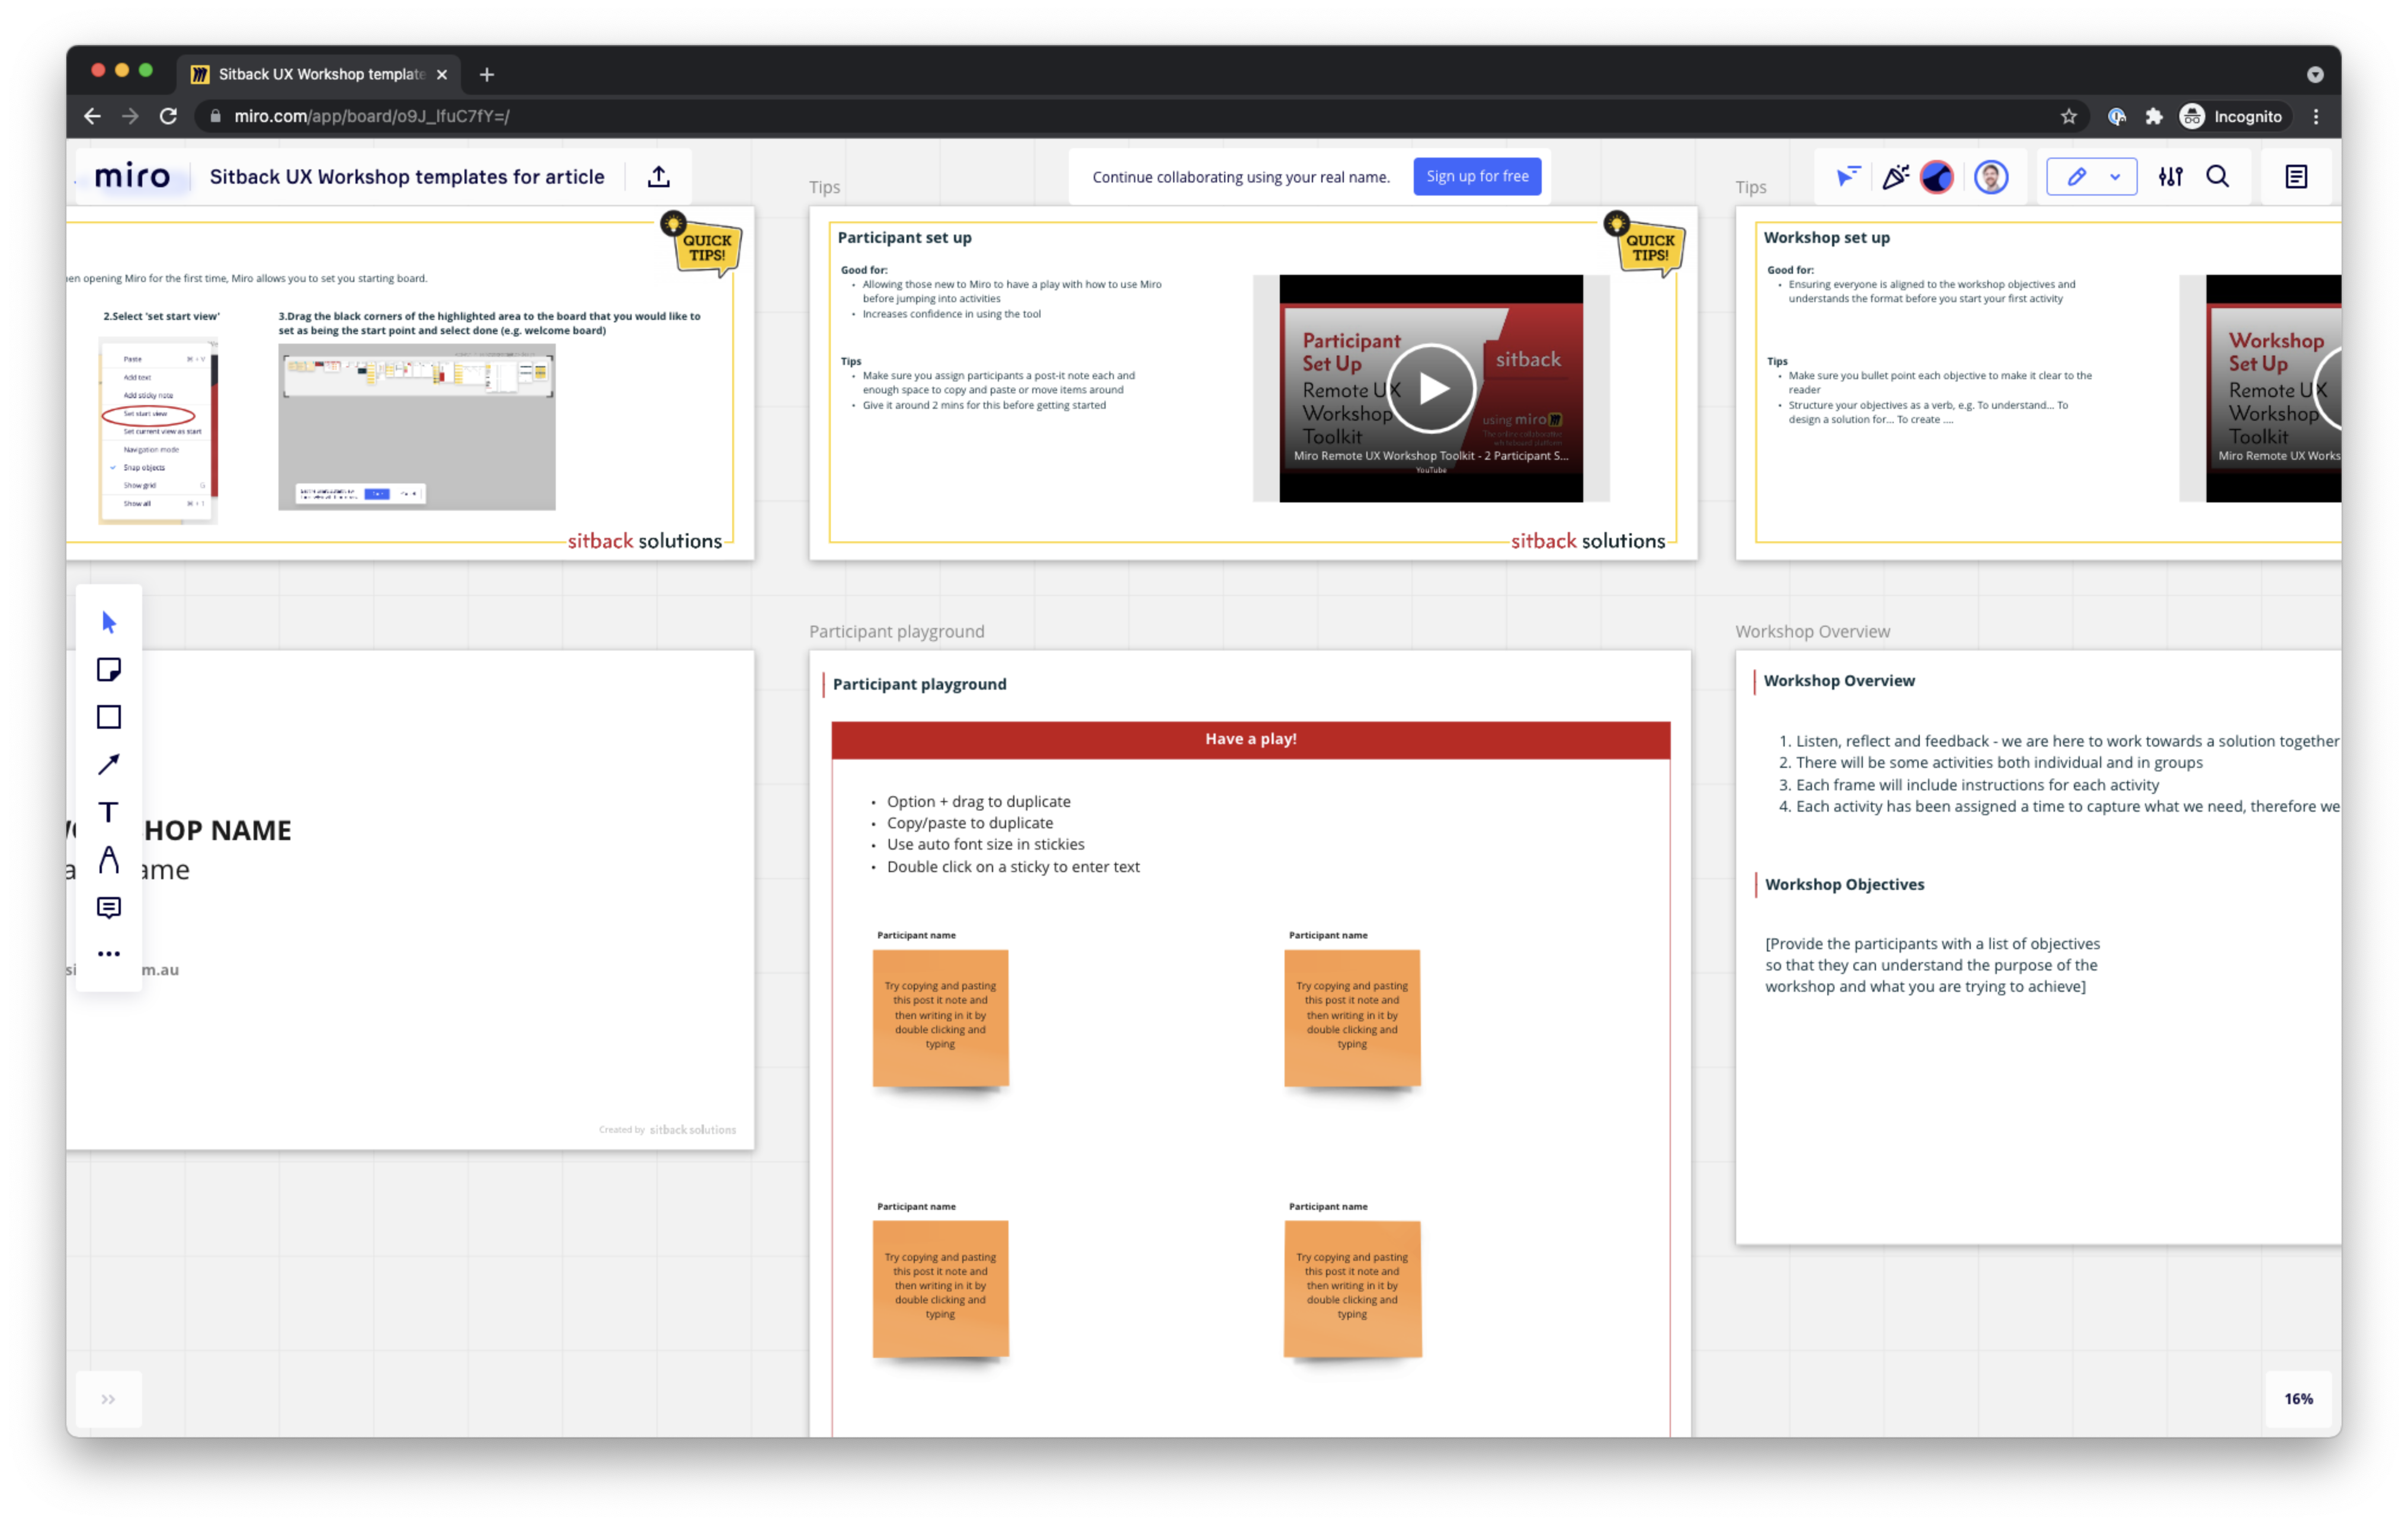Select the comment tool
Viewport: 2408px width, 1525px height.
coord(109,907)
